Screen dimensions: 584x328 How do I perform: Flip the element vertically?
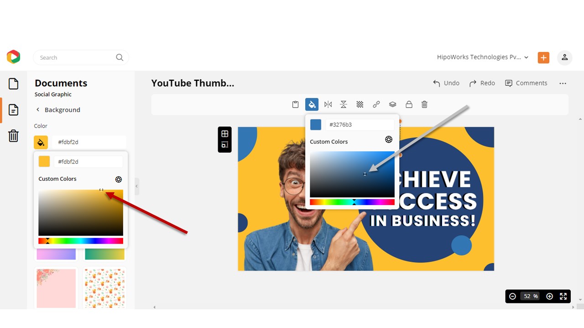344,104
